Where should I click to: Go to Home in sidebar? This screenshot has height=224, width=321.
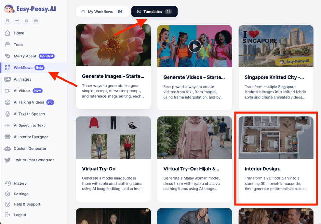19,33
